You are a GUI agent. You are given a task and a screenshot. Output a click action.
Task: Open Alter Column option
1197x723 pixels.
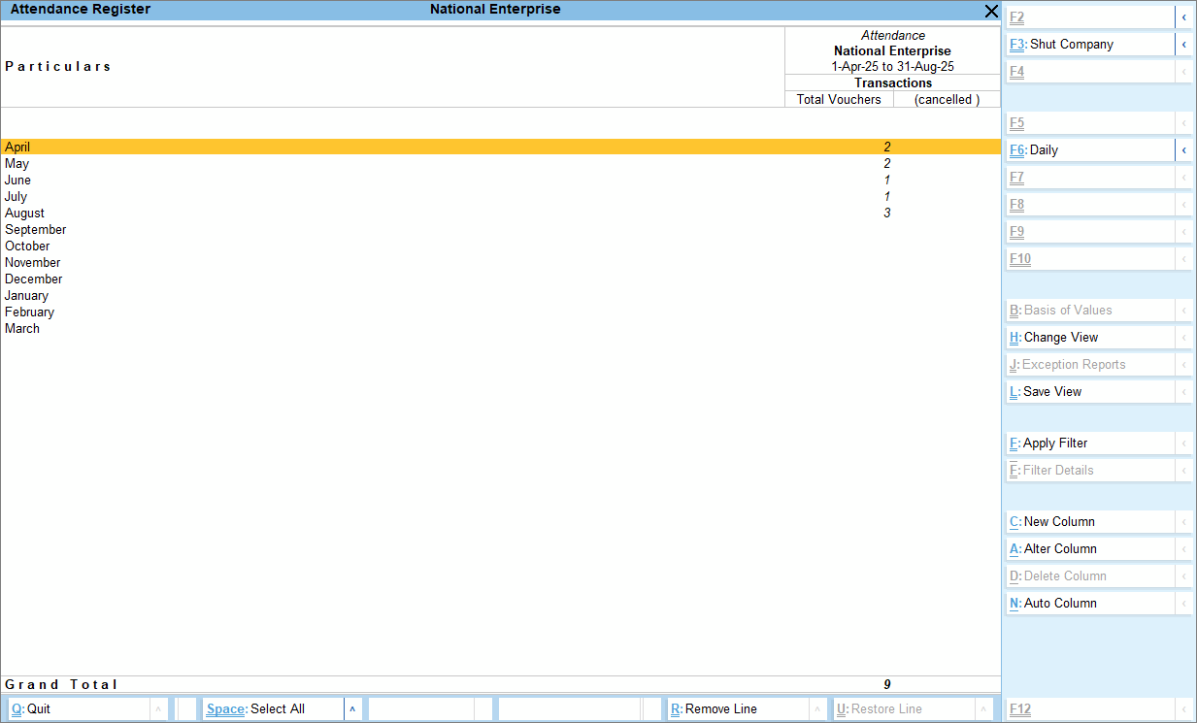click(1089, 549)
